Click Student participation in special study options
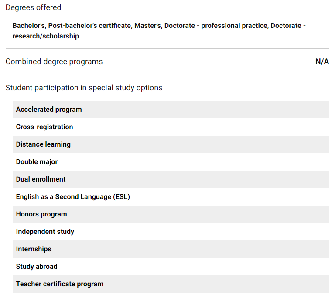 (x=84, y=88)
